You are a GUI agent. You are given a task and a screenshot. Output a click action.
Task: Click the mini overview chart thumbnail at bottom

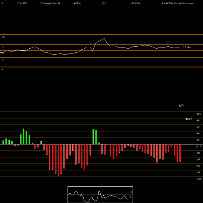[x=100, y=194]
